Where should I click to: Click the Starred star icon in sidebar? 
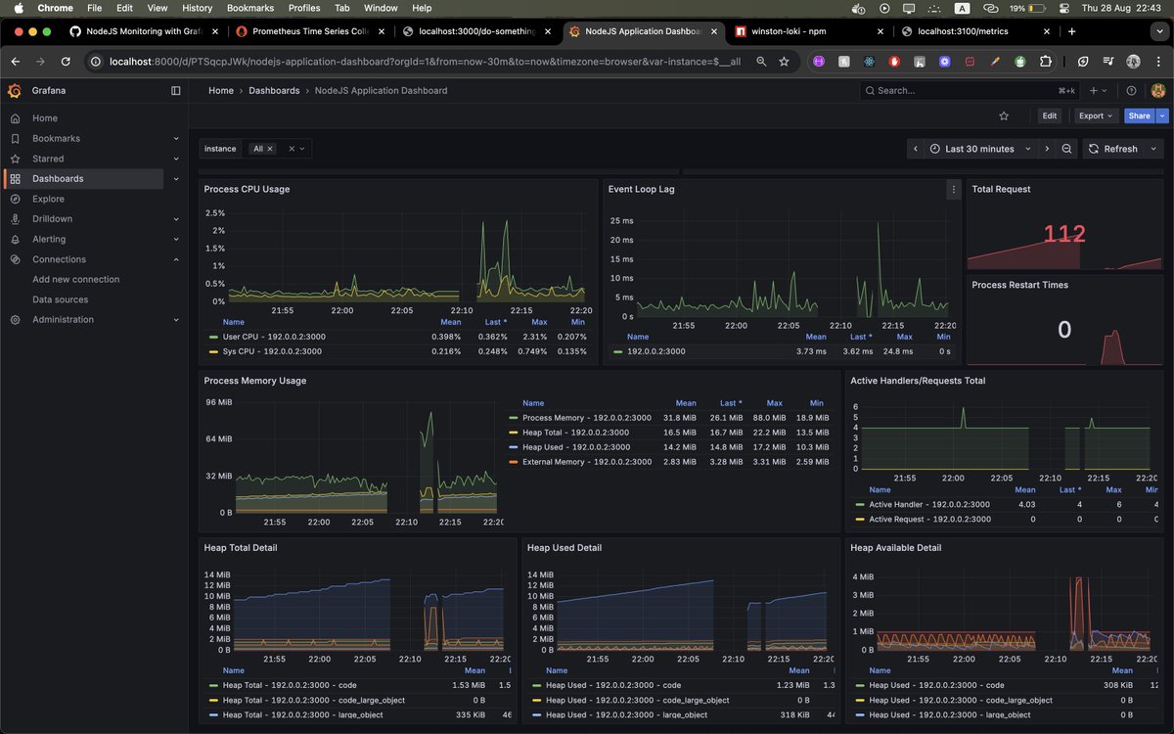click(x=15, y=159)
